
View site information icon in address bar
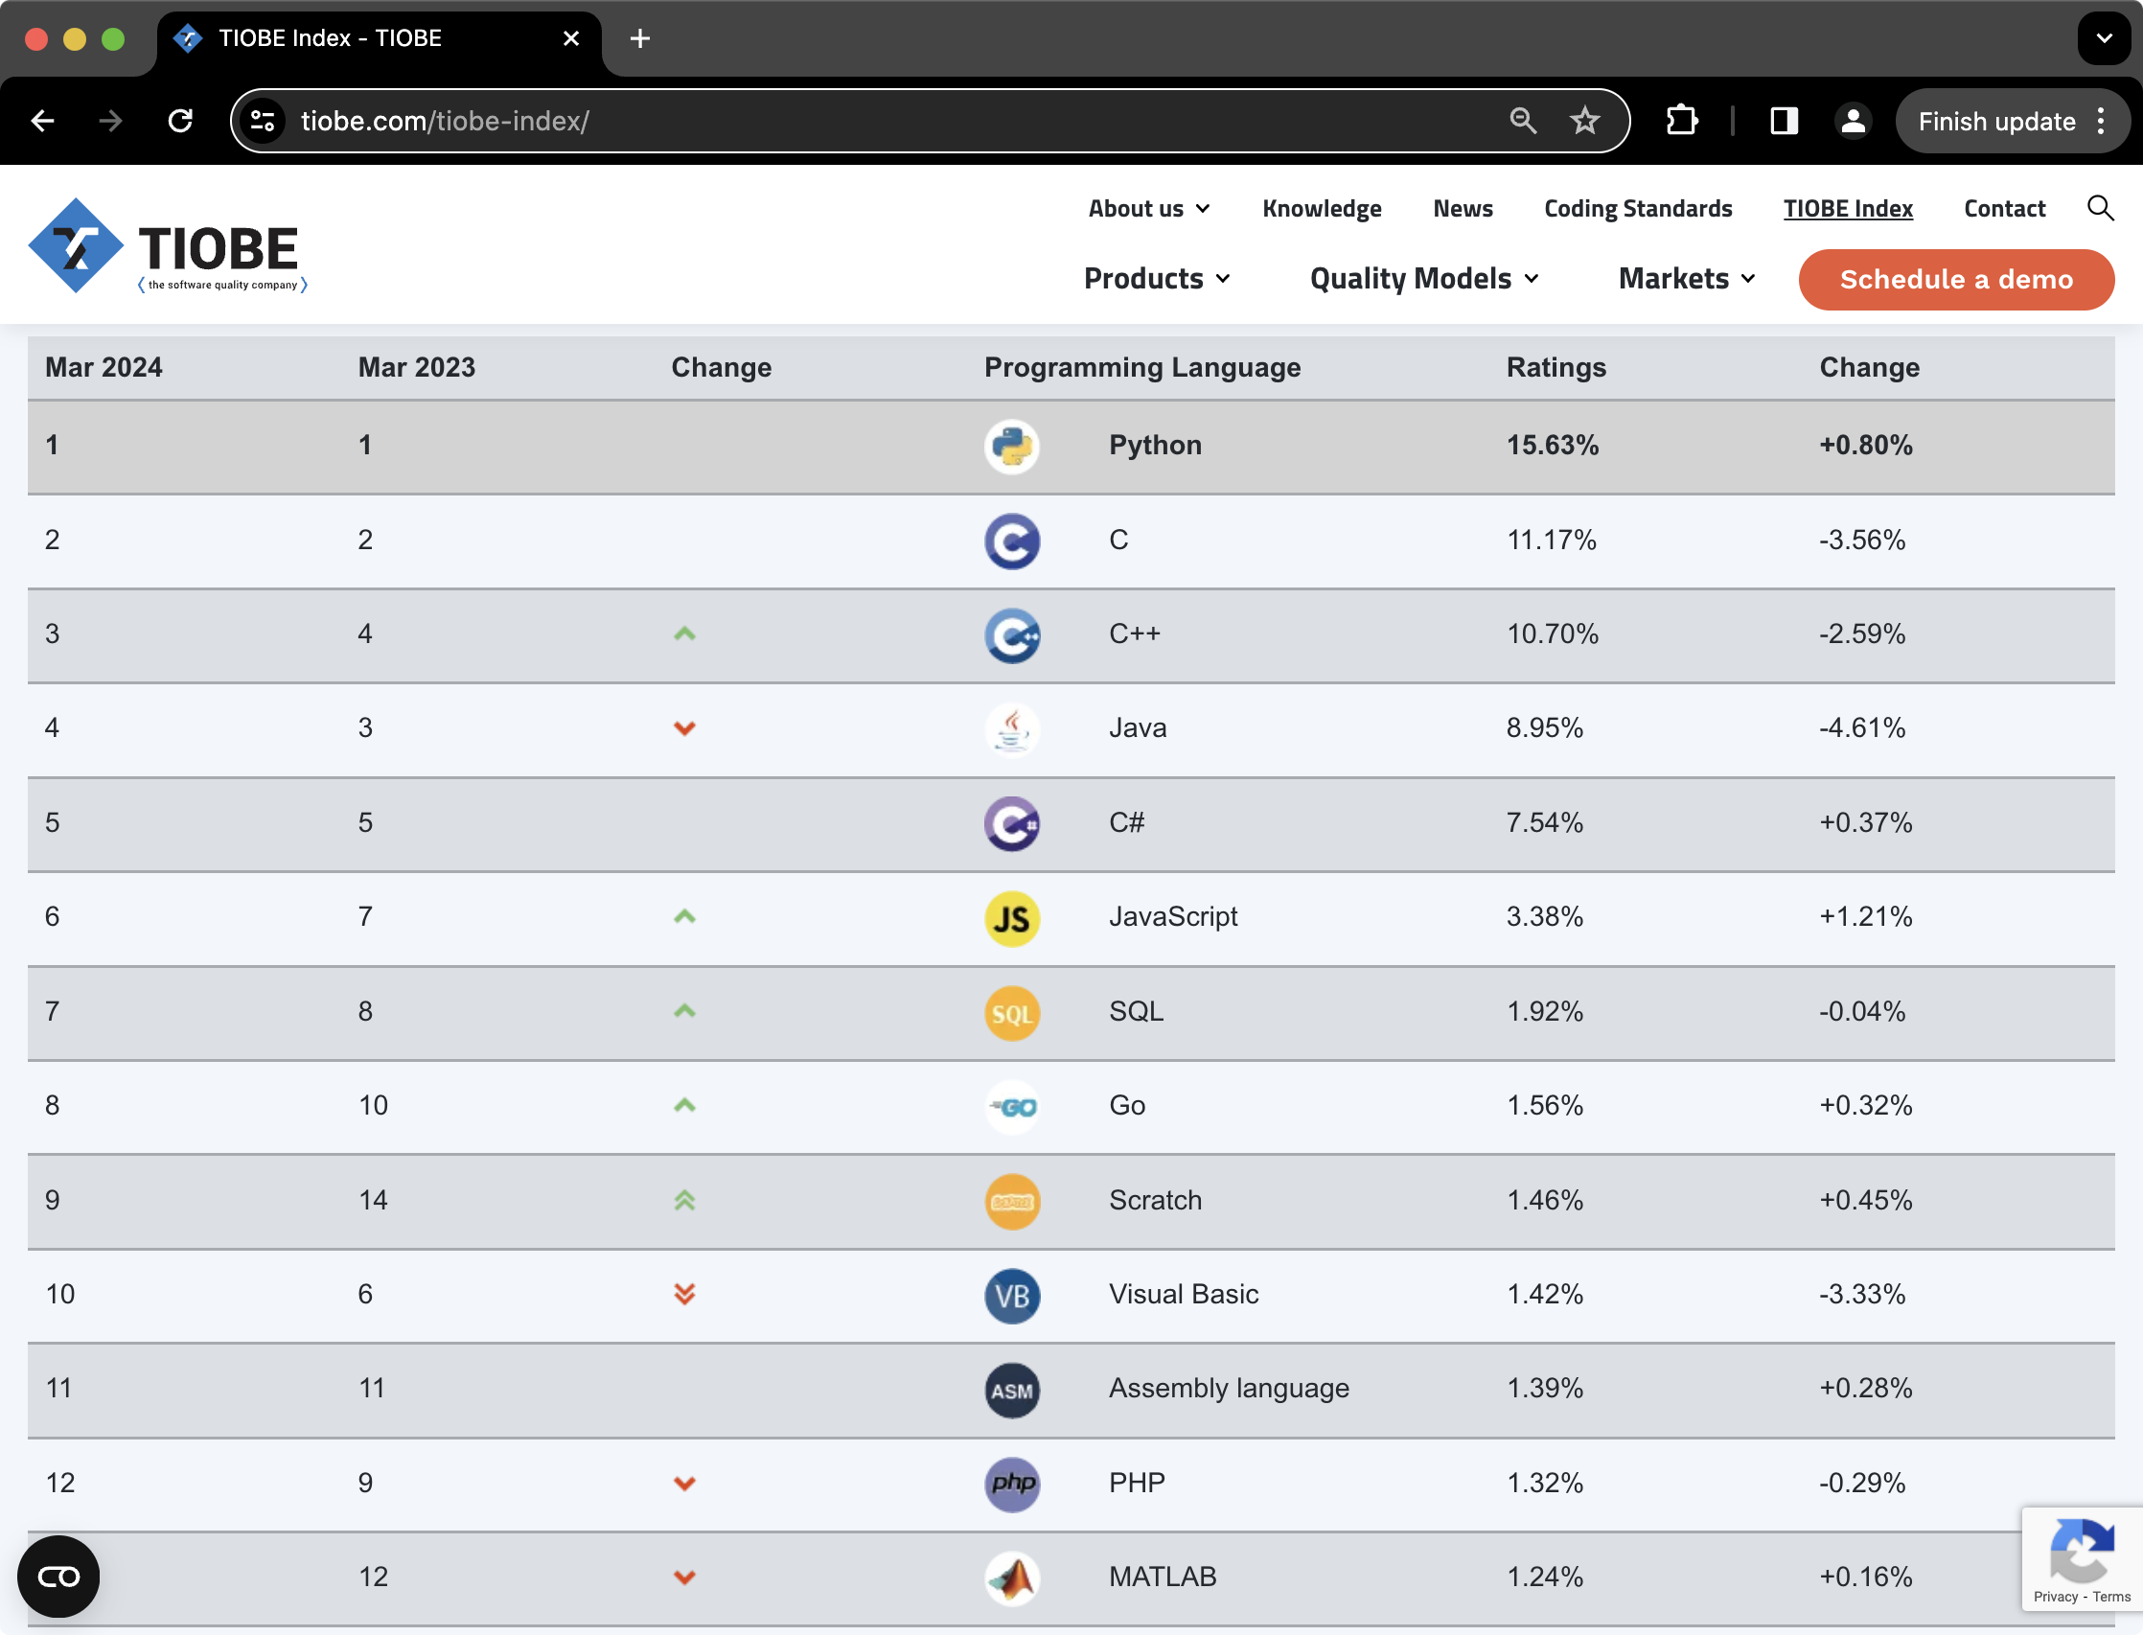point(263,121)
